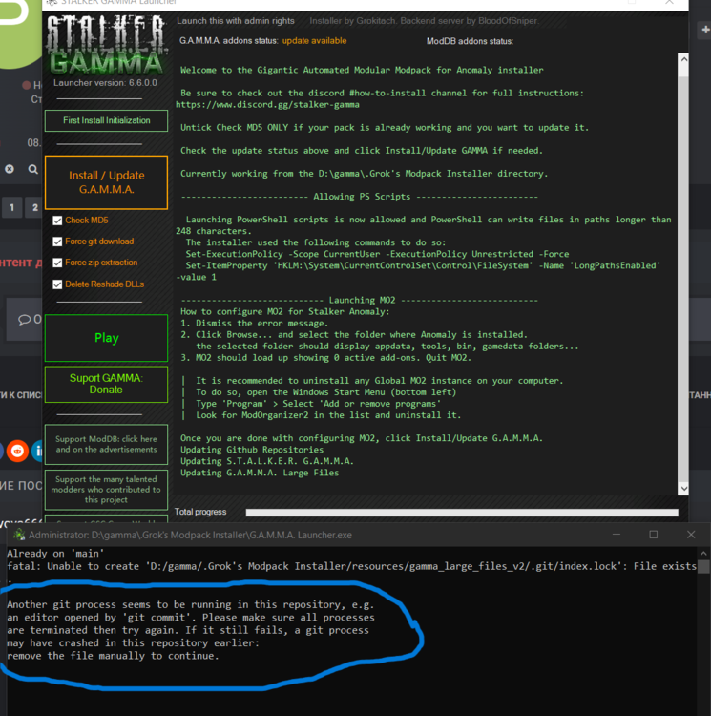The width and height of the screenshot is (711, 716).
Task: Click 'Launch this with admin rights' text
Action: [236, 21]
